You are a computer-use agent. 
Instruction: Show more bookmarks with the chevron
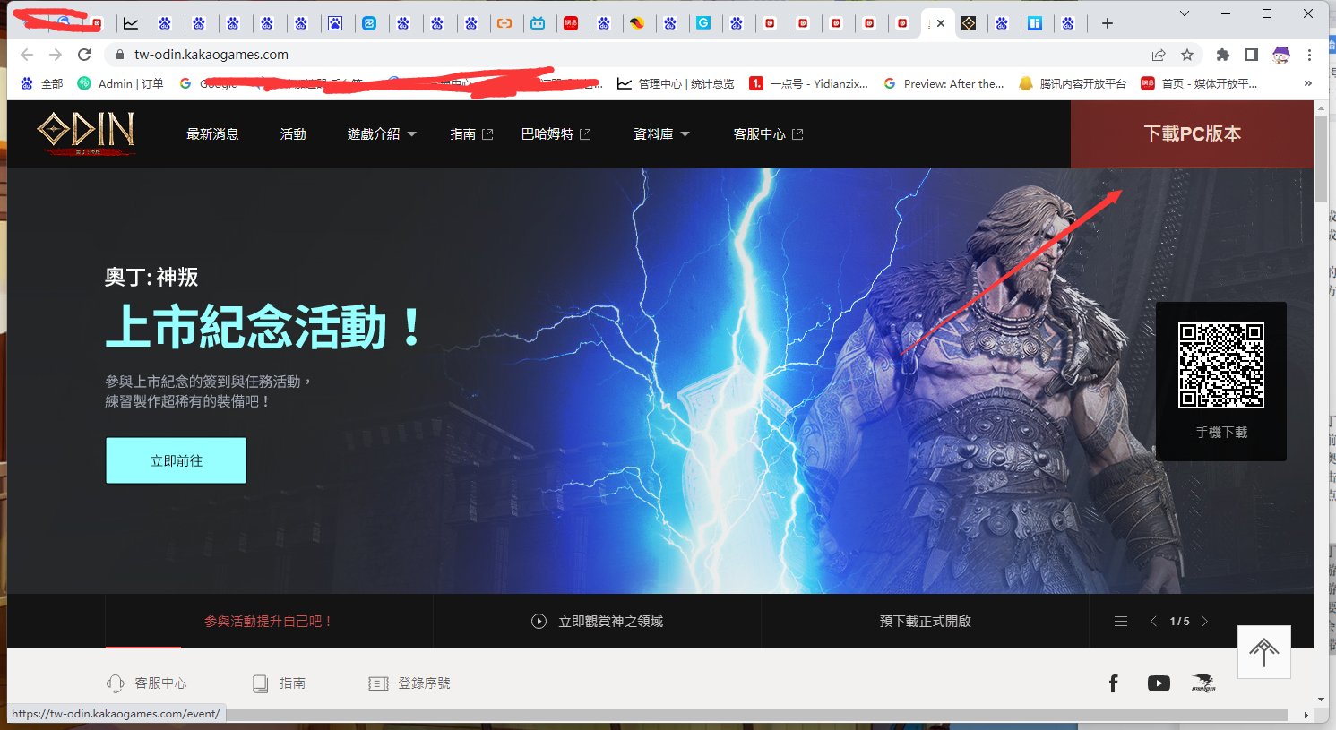click(x=1307, y=83)
